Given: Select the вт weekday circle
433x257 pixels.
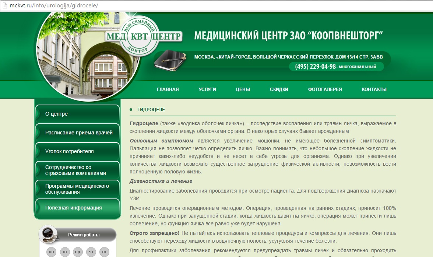Looking at the screenshot, I should (65, 252).
